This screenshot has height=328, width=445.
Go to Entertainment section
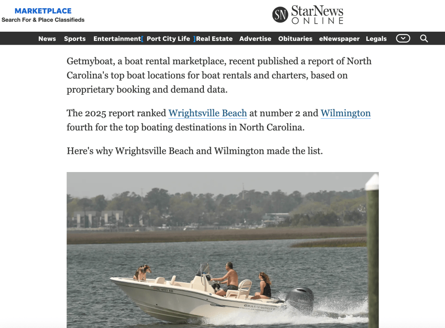coord(117,39)
